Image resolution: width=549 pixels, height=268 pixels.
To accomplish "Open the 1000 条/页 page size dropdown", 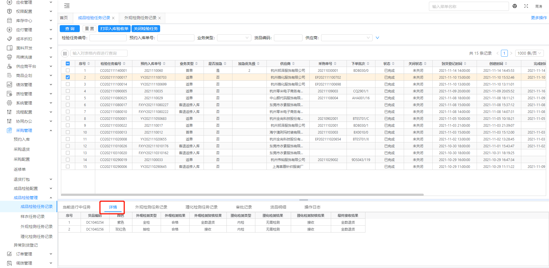I will tap(529, 53).
